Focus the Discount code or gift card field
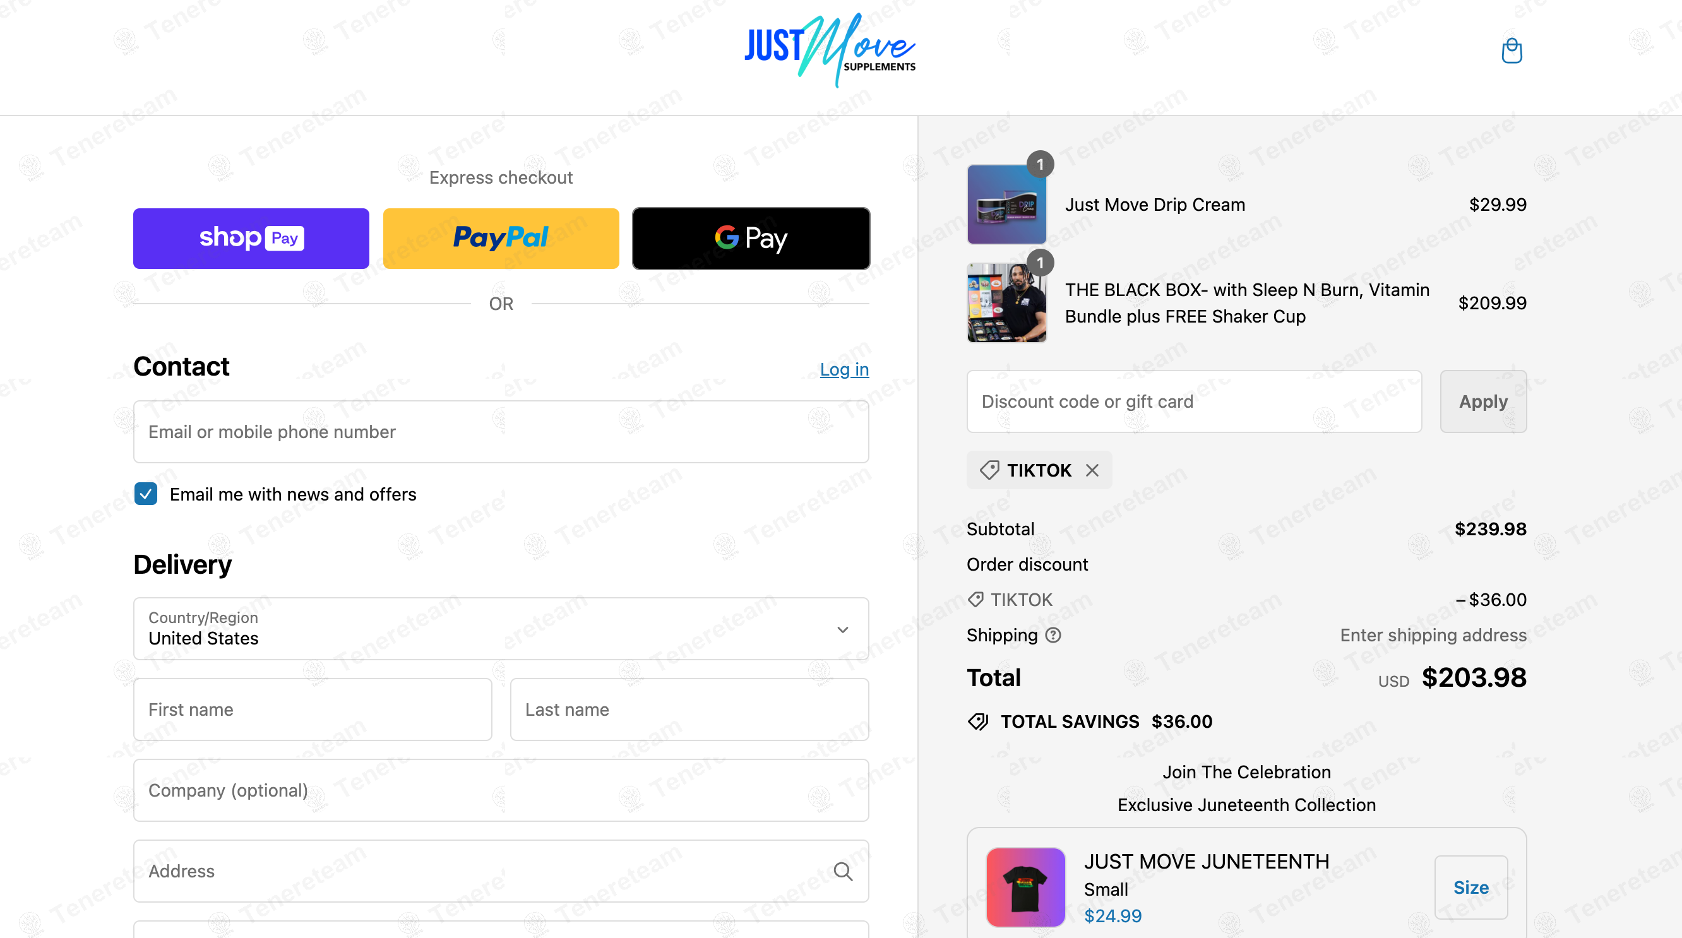Image resolution: width=1682 pixels, height=938 pixels. pos(1193,401)
